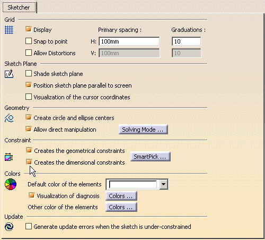The image size is (265, 240).
Task: Click the H primary spacing field
Action: (x=129, y=41)
